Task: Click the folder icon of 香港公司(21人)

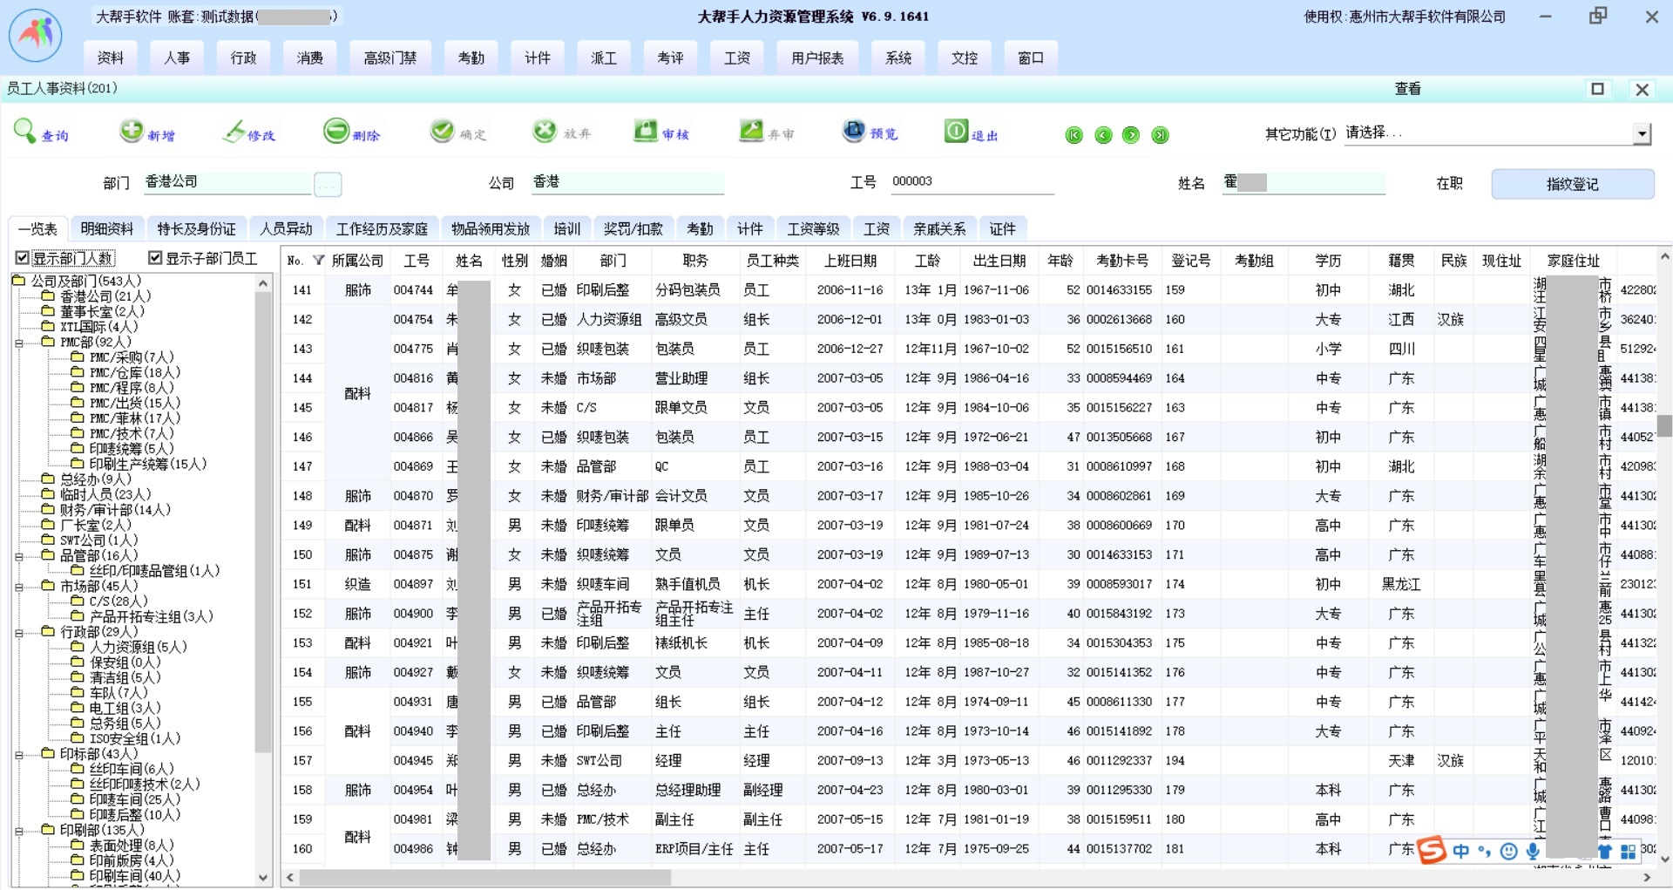Action: tap(49, 296)
